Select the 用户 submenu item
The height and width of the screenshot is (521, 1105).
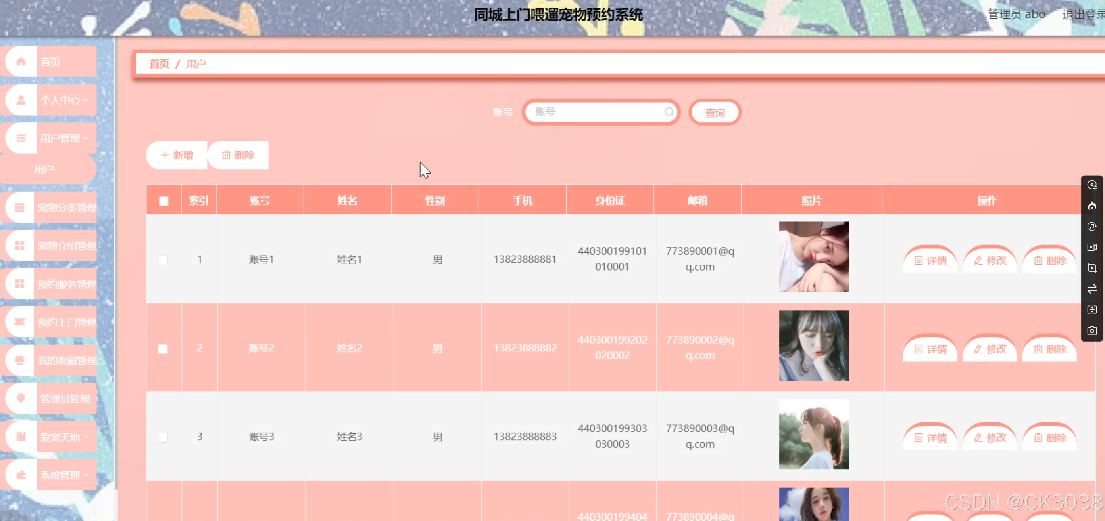(x=48, y=170)
